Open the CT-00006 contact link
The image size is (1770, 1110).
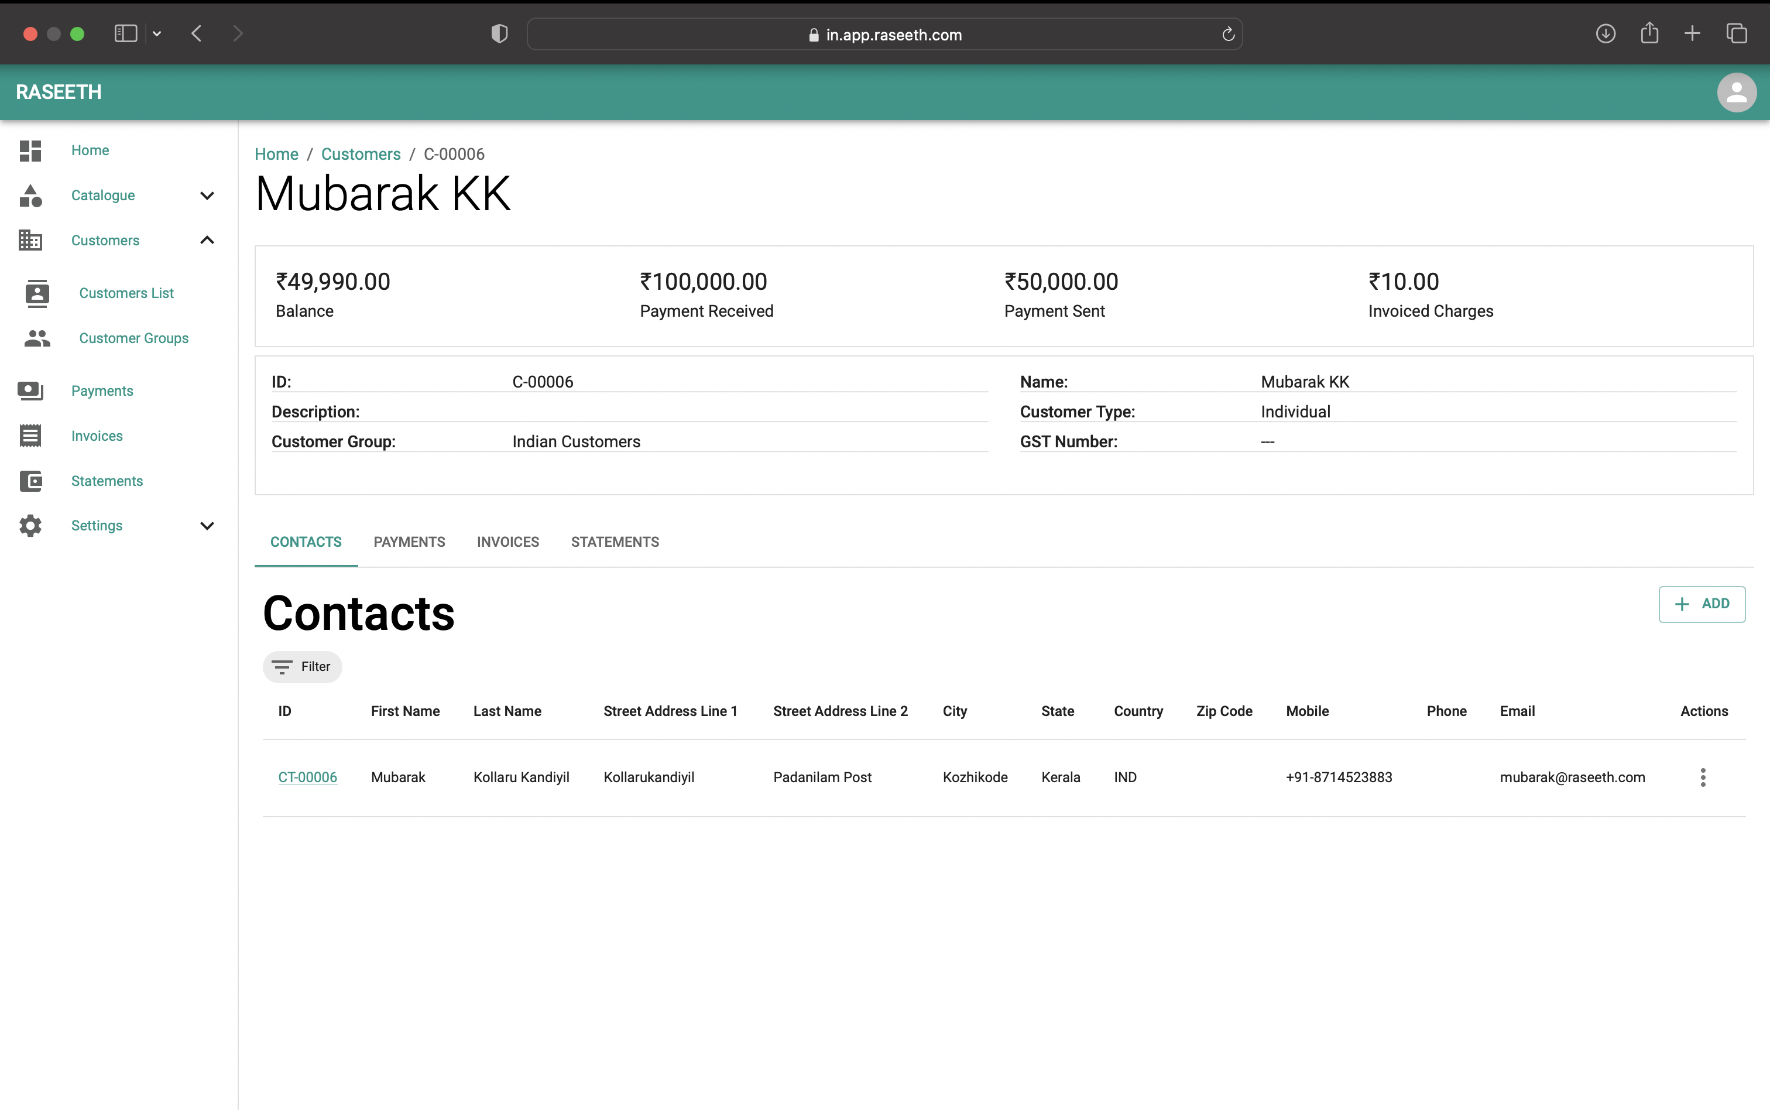pos(307,777)
